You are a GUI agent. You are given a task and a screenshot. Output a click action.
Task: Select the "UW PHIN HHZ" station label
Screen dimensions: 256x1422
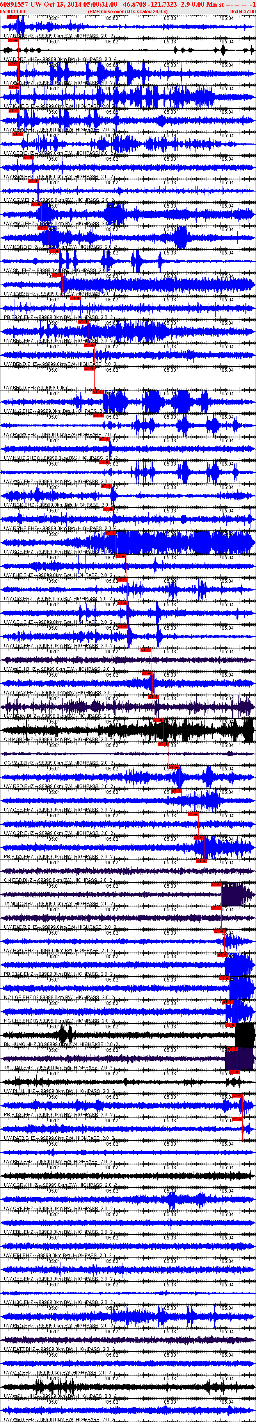20,1091
